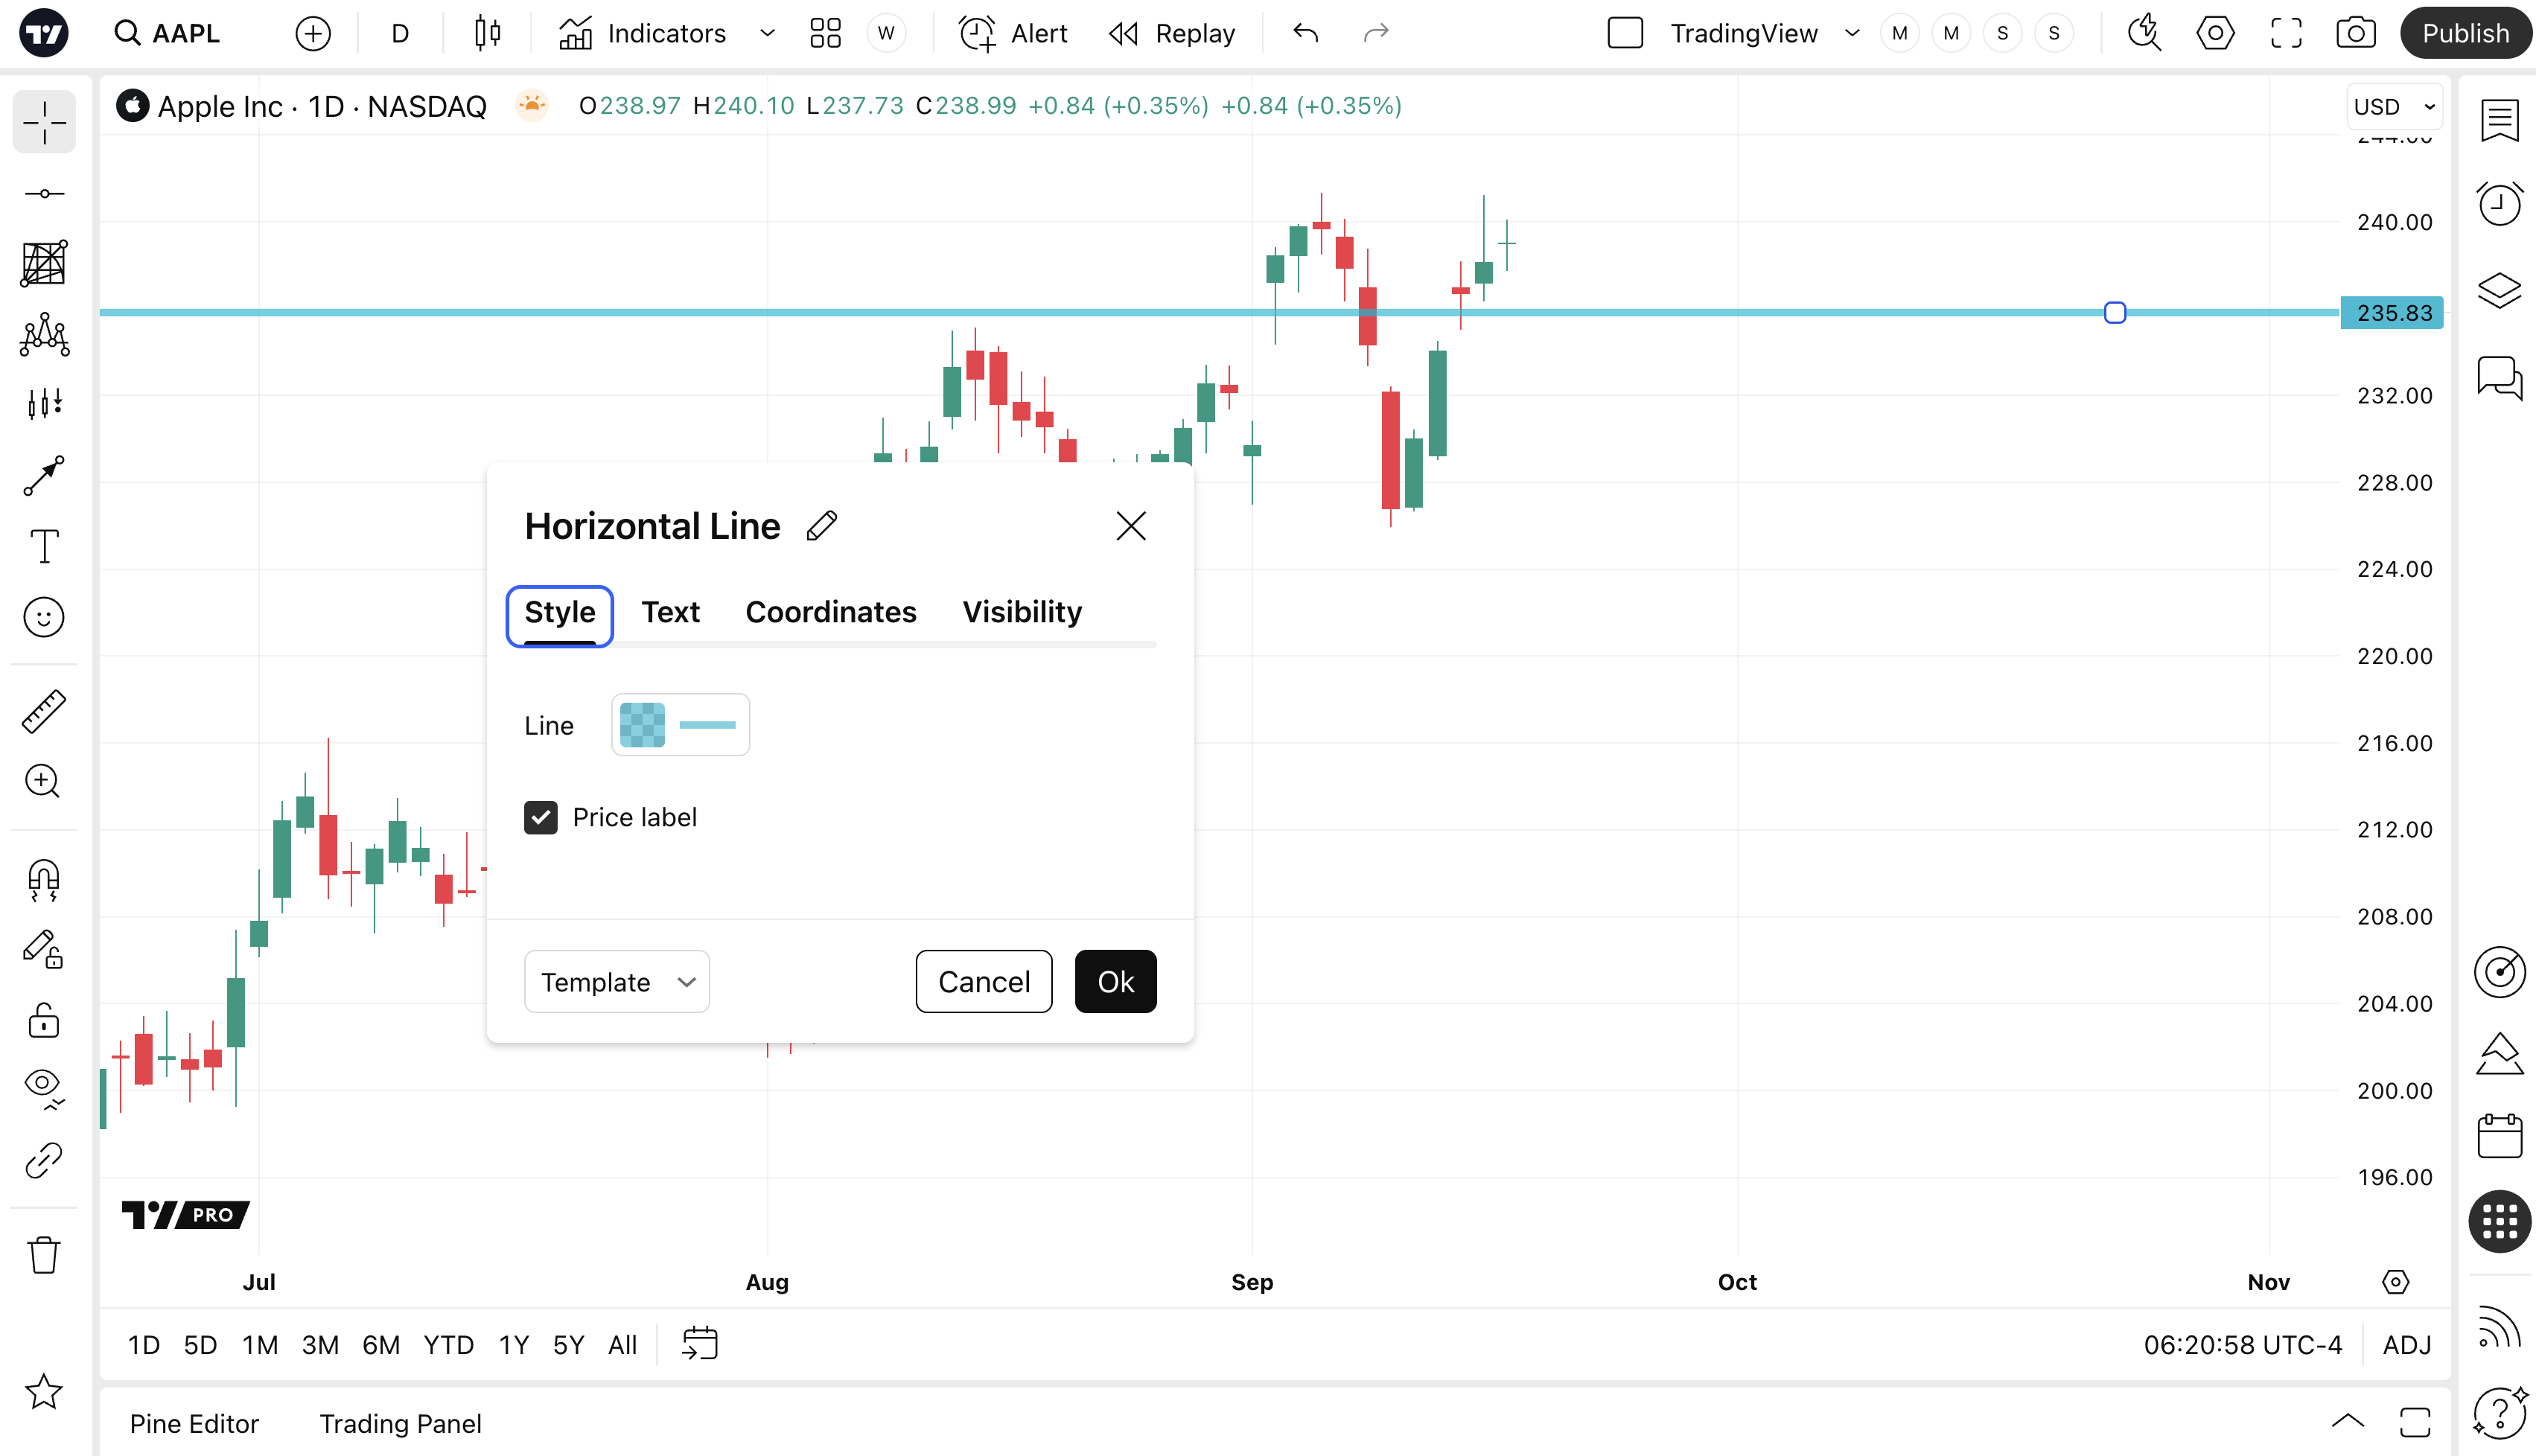
Task: Open the Alert creation tool
Action: click(1013, 33)
